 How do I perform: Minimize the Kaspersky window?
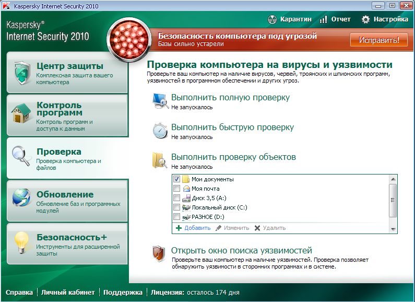click(x=378, y=5)
